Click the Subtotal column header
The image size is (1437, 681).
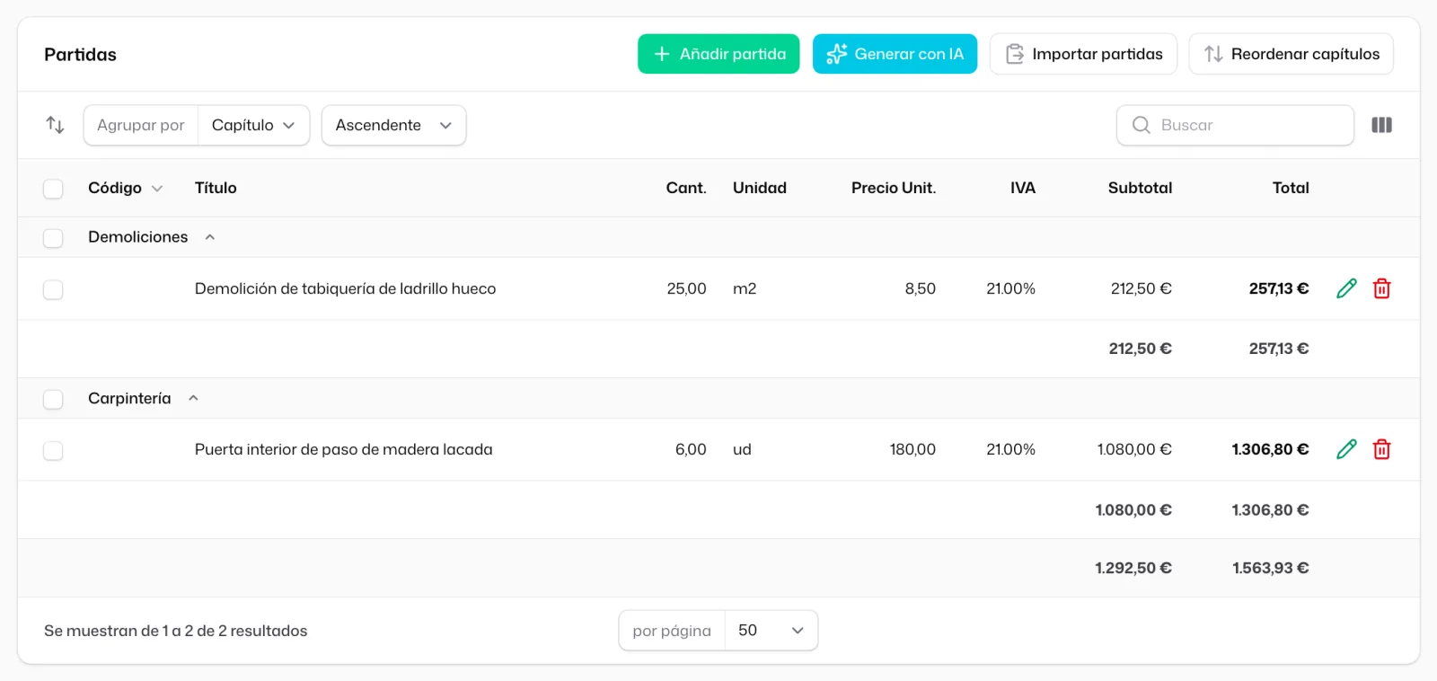1140,188
